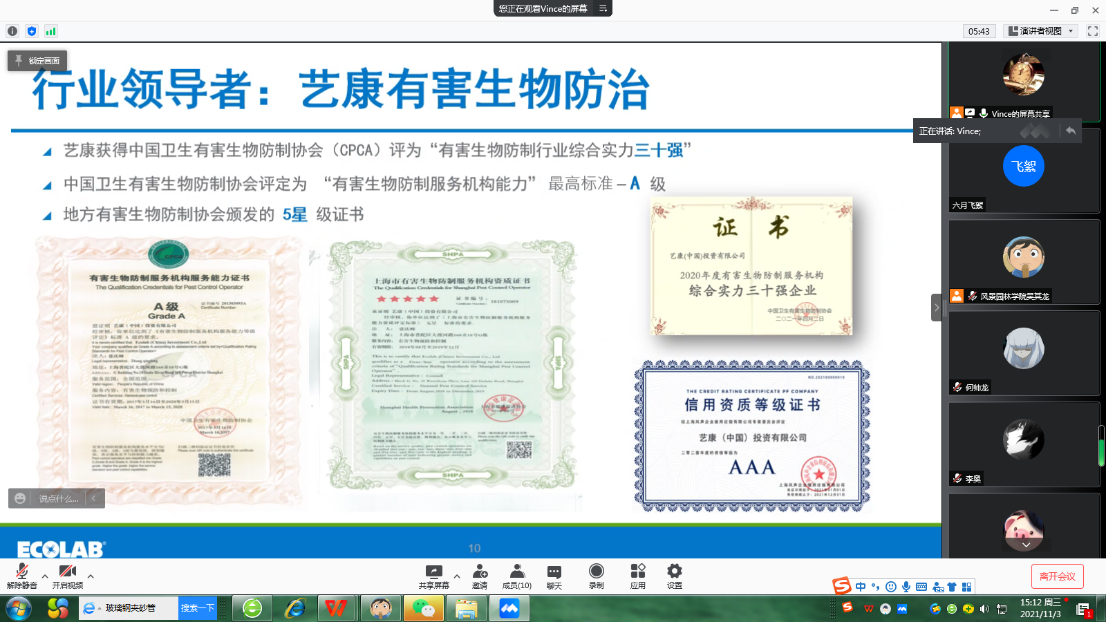Screen dimensions: 1106x622
Task: Click the tray network connection icon
Action: coord(1002,609)
